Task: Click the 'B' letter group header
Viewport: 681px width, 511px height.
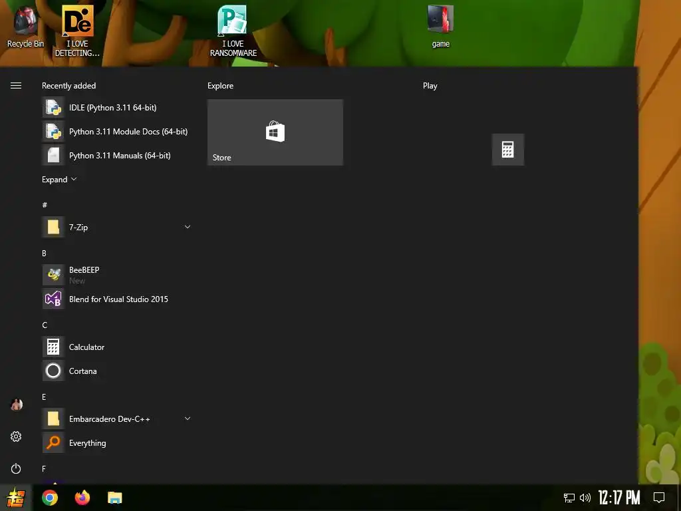Action: click(x=44, y=253)
